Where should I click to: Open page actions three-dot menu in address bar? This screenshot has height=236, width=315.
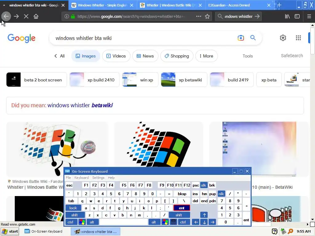click(198, 16)
